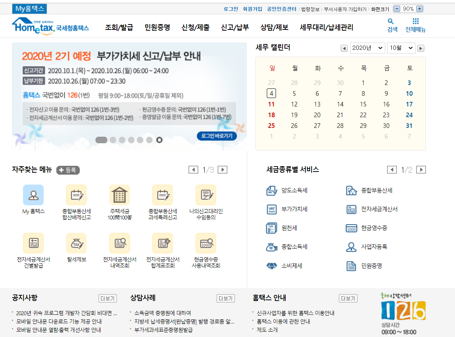The image size is (455, 337).
Task: Show next page of 자주찾는 메뉴
Action: tap(223, 170)
